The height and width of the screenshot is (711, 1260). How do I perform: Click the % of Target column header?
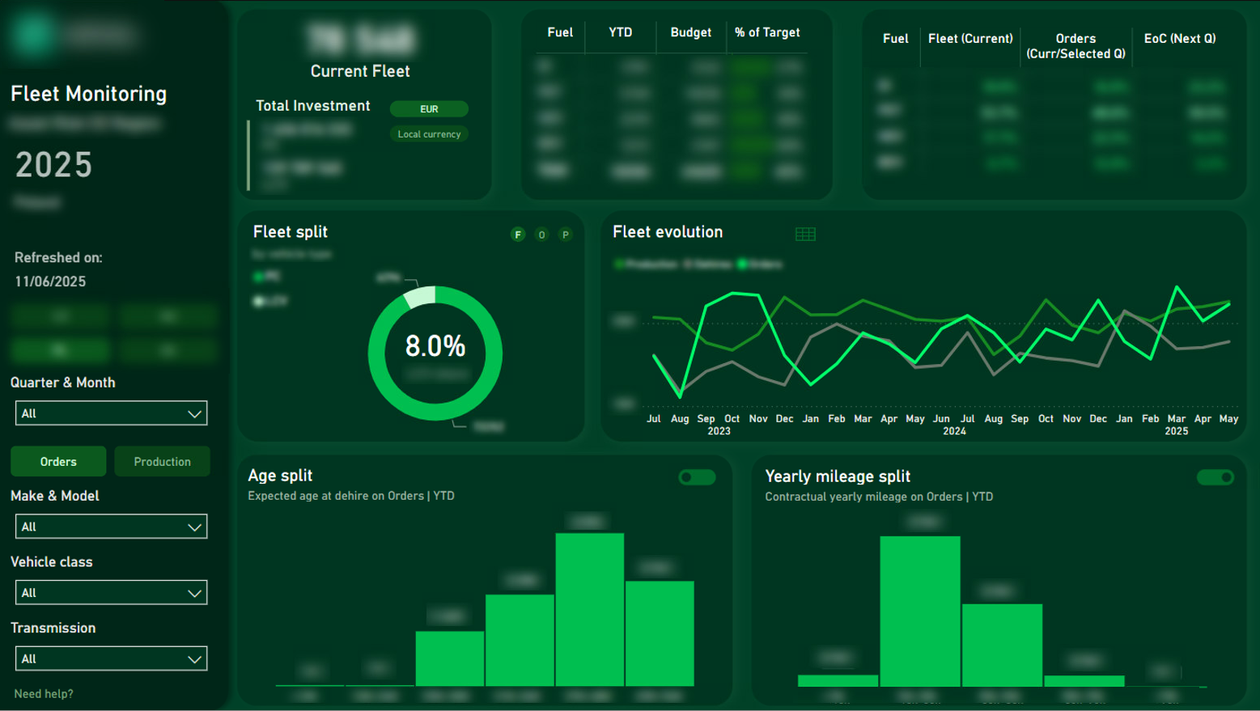(x=767, y=32)
